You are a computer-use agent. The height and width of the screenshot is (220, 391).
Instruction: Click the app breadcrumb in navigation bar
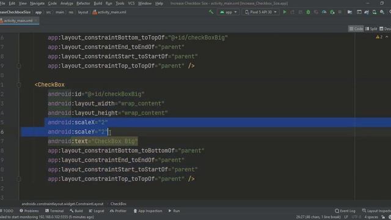tap(38, 12)
